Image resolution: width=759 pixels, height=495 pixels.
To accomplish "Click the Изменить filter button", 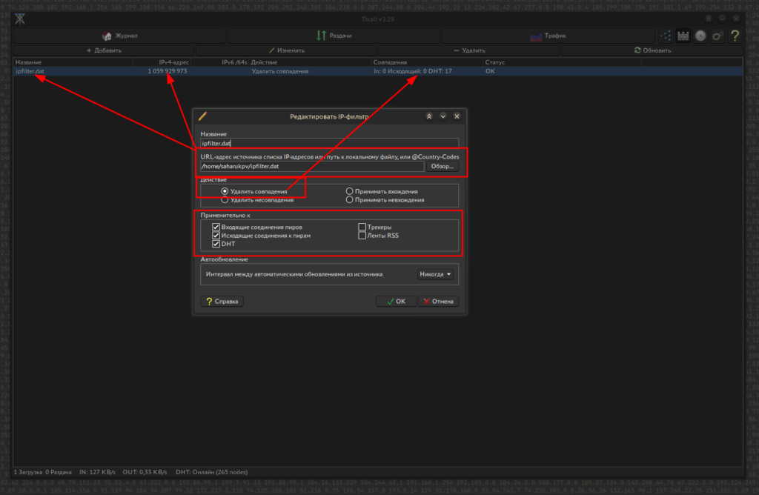I will tap(287, 50).
